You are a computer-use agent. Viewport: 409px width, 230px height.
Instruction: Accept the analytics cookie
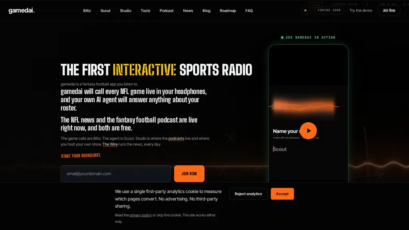pyautogui.click(x=282, y=194)
